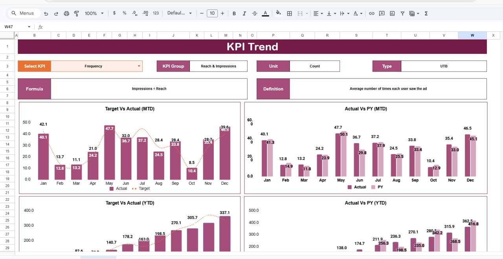Insert a chart using the chart icon

pos(392,13)
